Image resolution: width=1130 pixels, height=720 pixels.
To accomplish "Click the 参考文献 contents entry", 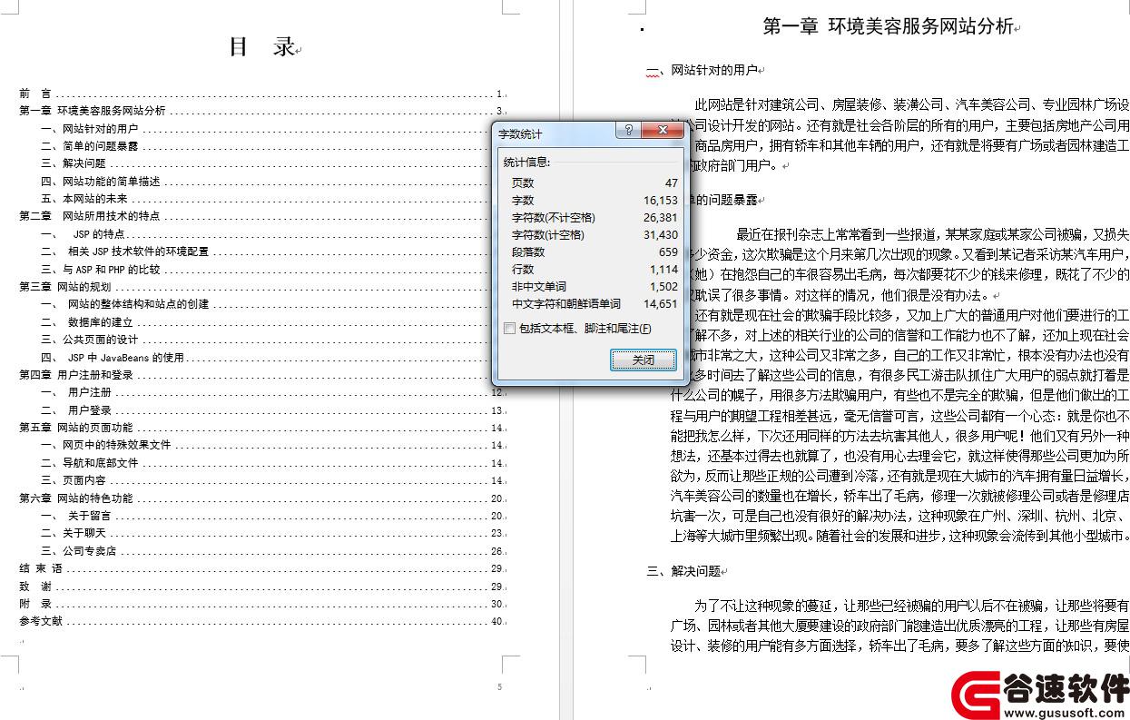I will click(261, 621).
